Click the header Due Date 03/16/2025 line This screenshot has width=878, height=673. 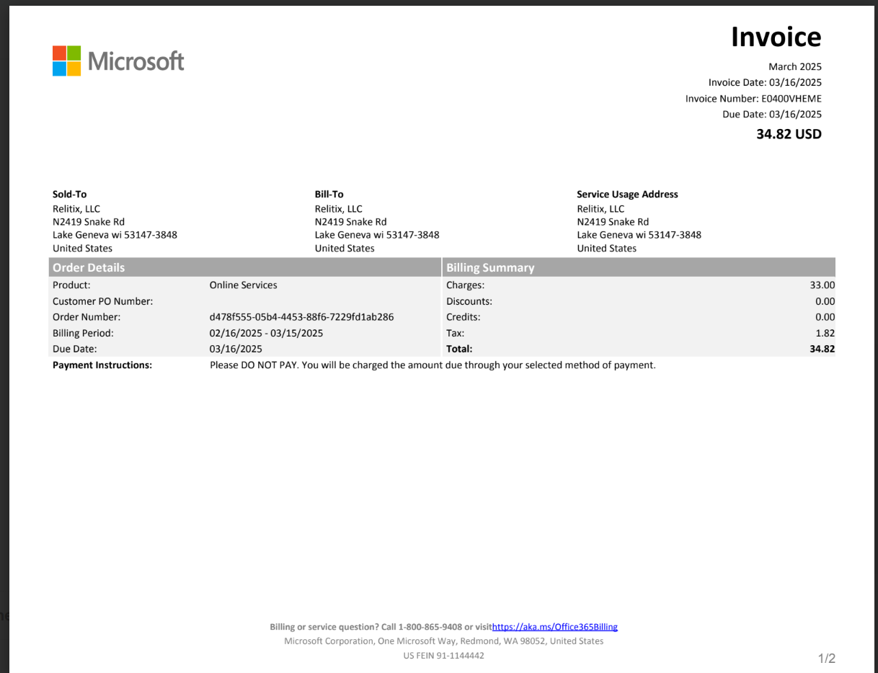[772, 115]
